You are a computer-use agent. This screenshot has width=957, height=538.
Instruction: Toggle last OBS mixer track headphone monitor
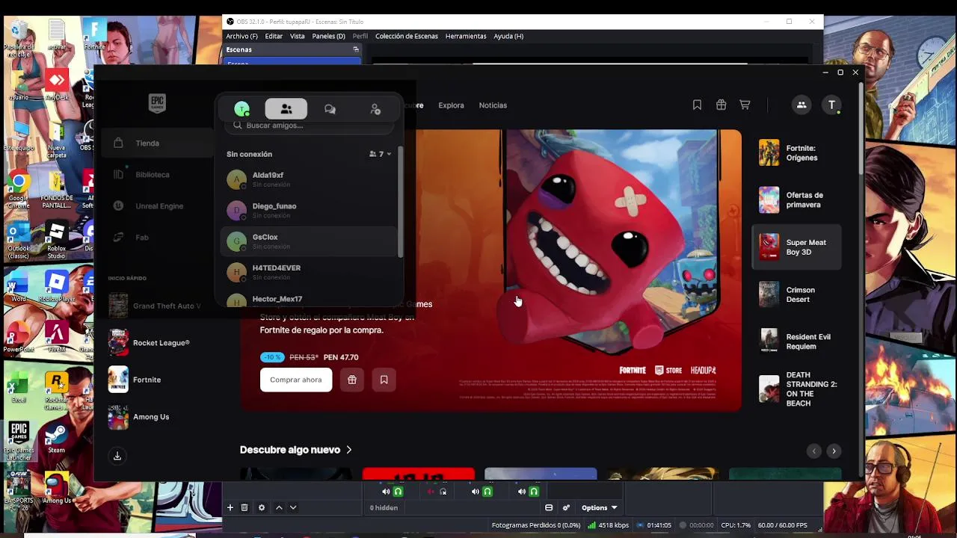[534, 491]
